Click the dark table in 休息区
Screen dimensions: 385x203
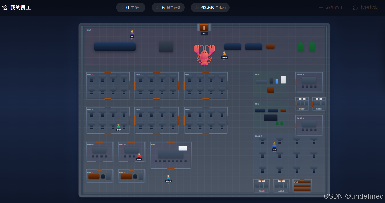(271, 118)
